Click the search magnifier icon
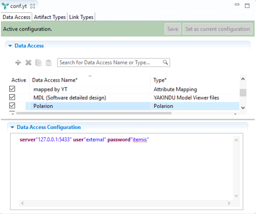256x214 pixels. tap(165, 62)
